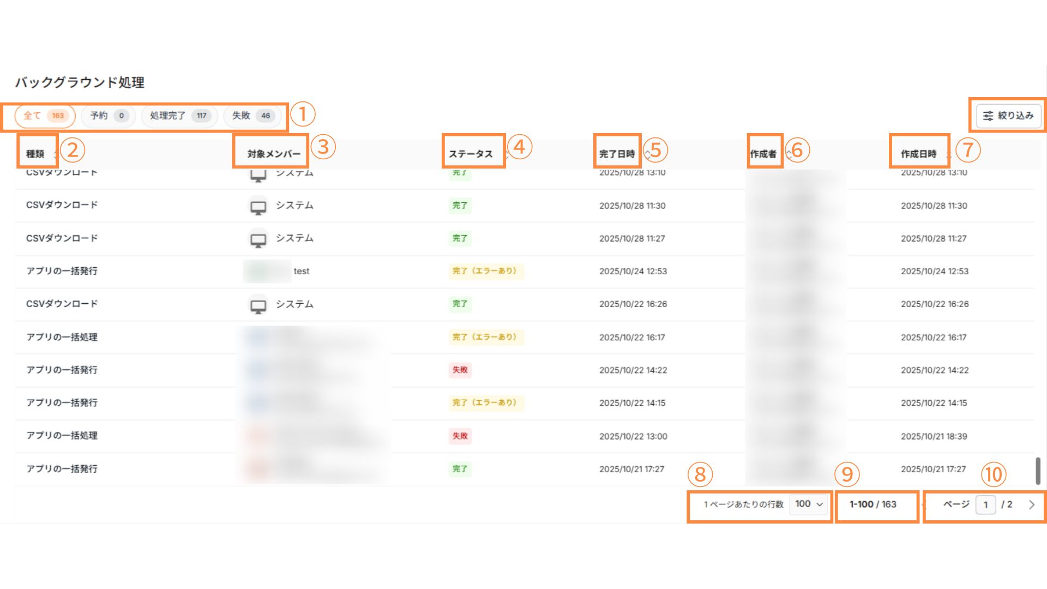Go to next page chevron arrow

(x=1031, y=505)
